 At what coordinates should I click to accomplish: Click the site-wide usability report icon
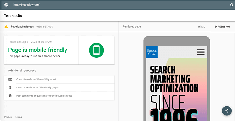coord(10,79)
